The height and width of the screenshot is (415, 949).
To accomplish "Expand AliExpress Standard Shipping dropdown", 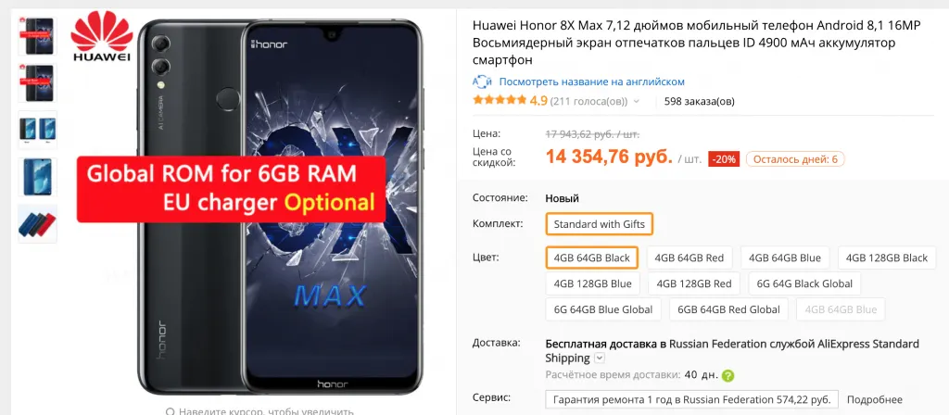I will point(600,358).
